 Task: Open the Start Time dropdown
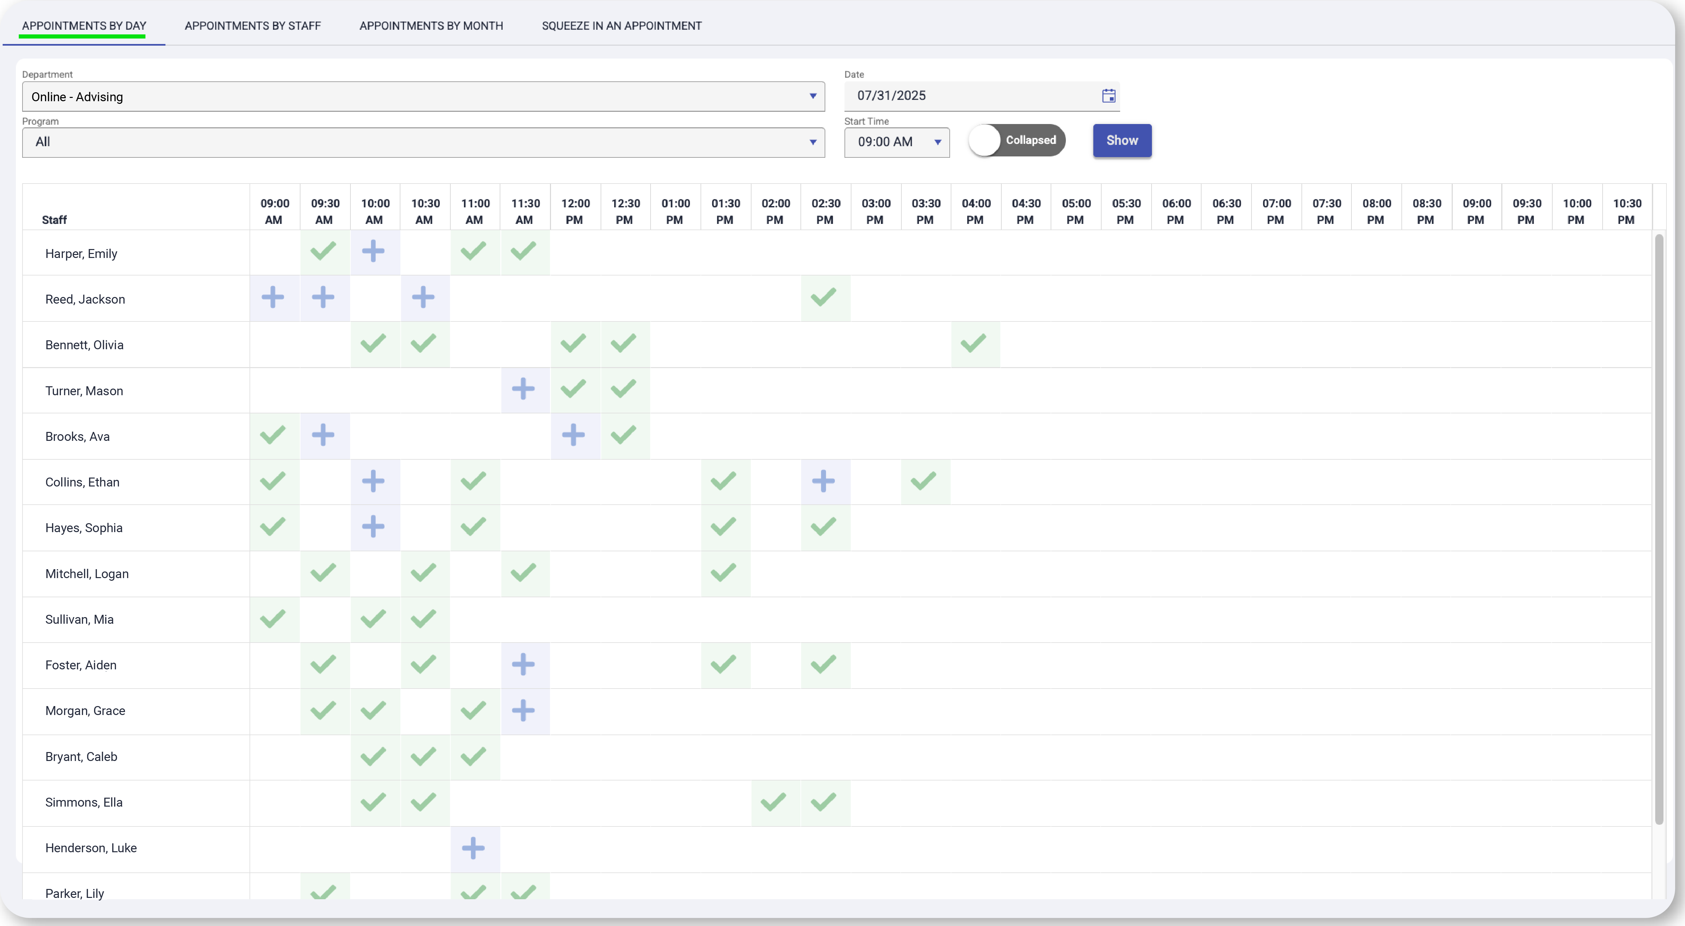[896, 143]
